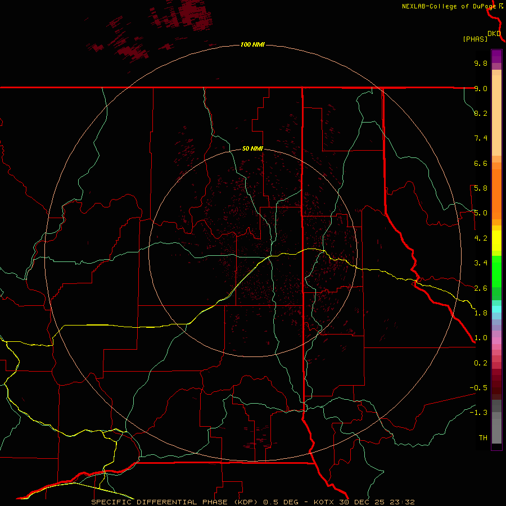This screenshot has width=506, height=506.
Task: Select the 2.6 scale value
Action: click(481, 288)
